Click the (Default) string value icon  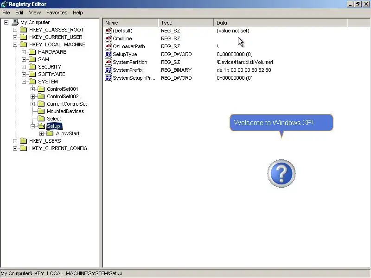coord(109,31)
